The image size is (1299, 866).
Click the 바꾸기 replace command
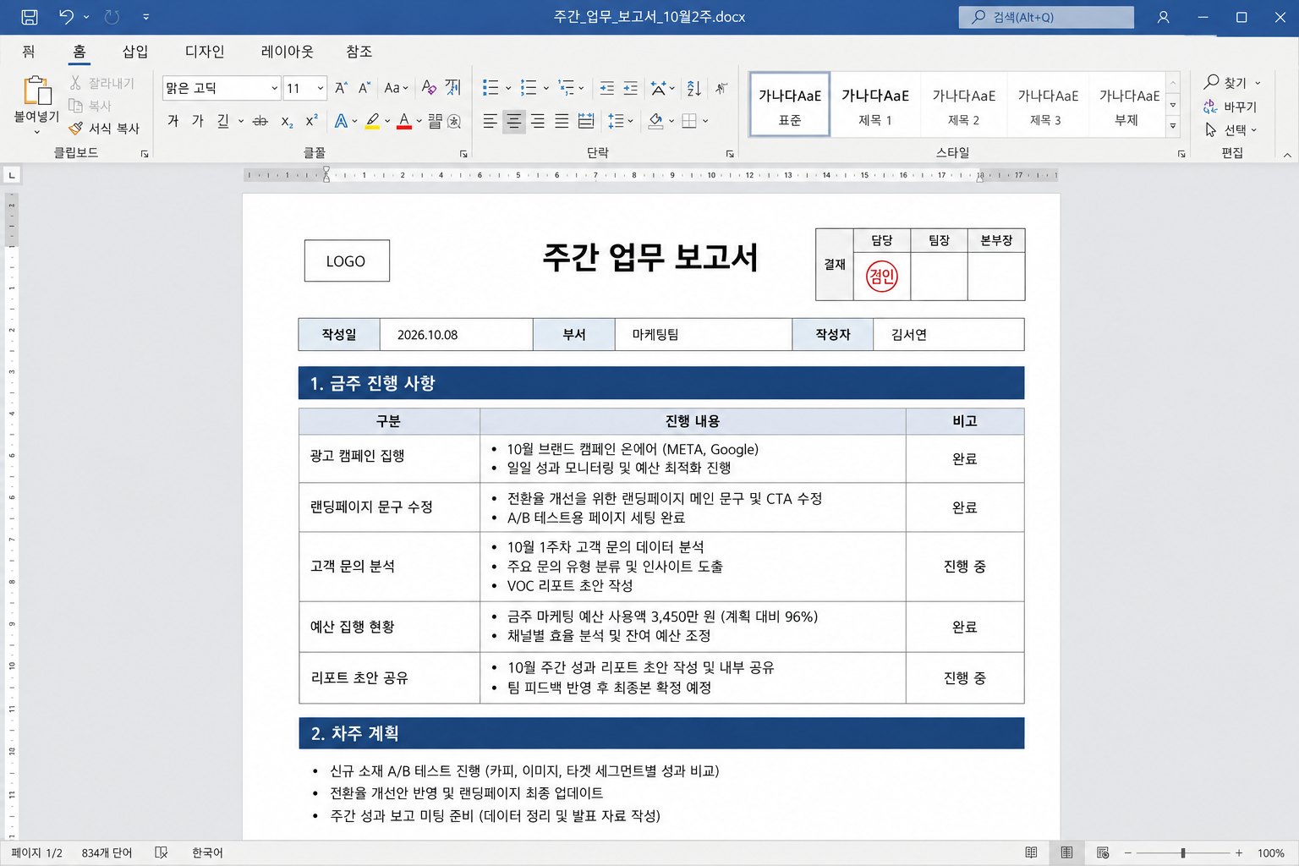coord(1230,107)
